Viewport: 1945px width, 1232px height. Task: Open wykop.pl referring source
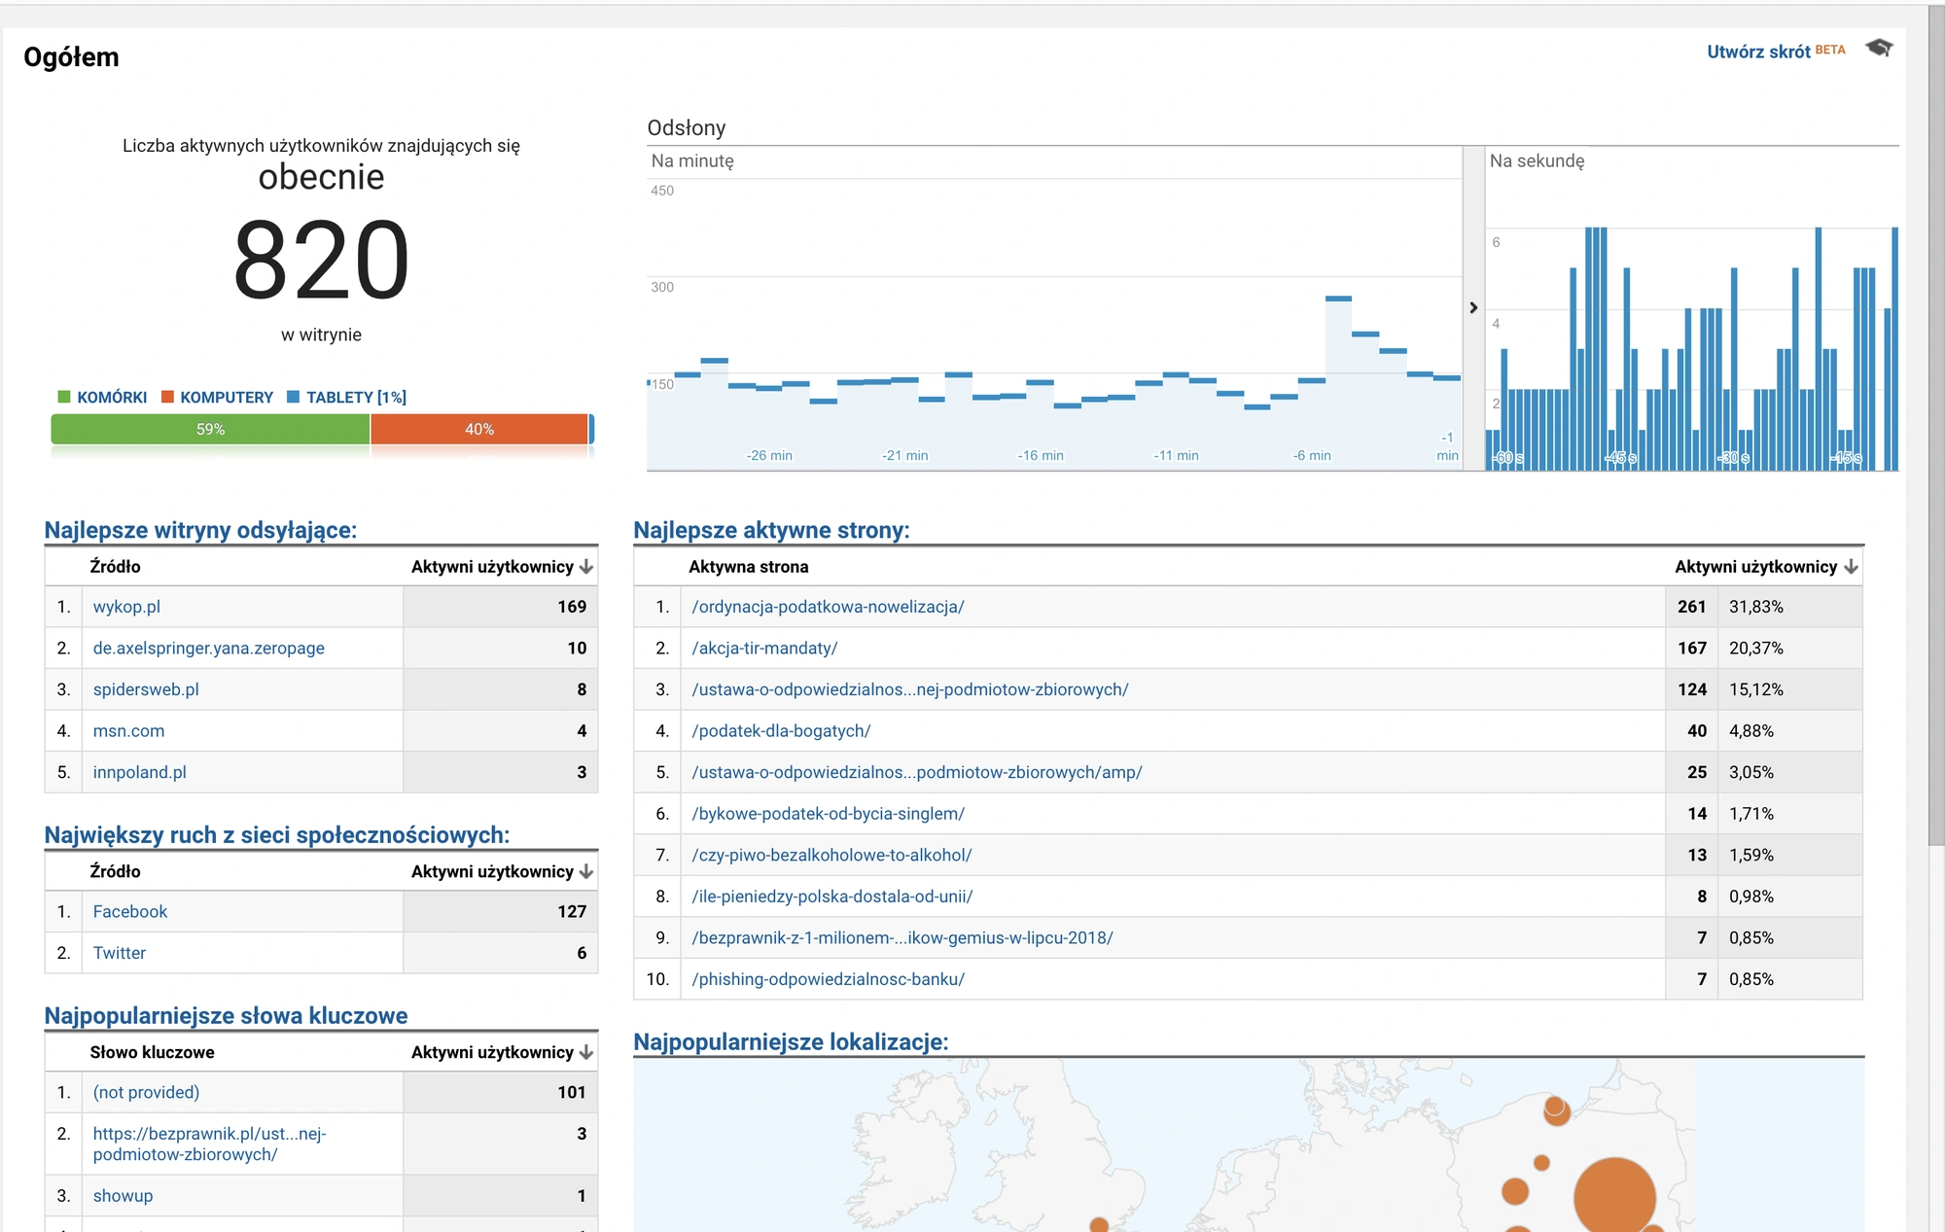pyautogui.click(x=126, y=607)
